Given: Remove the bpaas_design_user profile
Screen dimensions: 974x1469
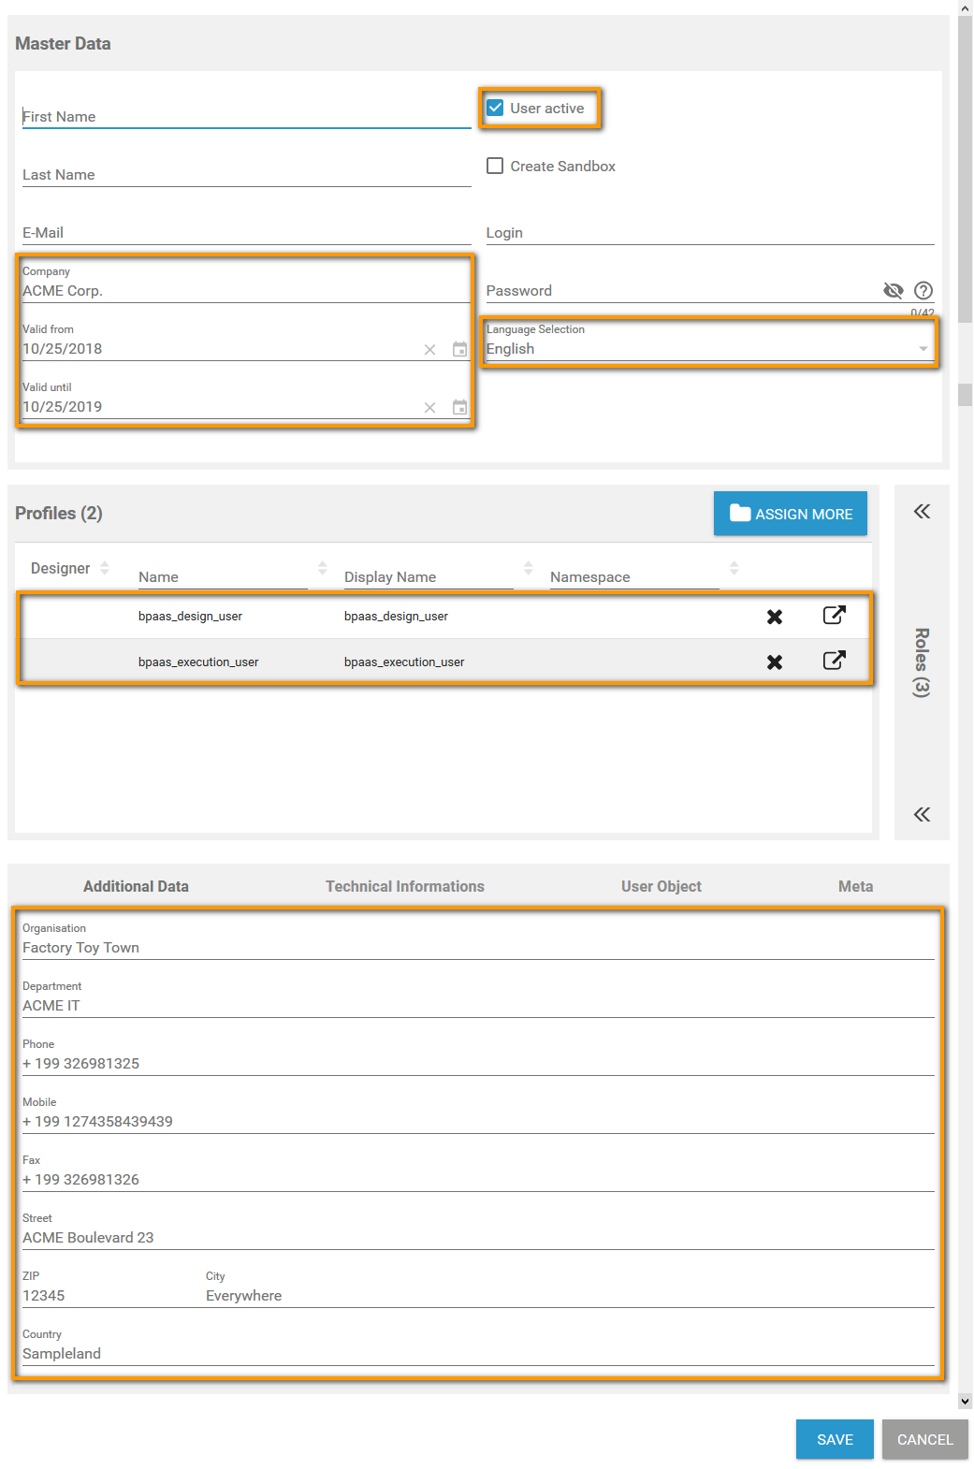Looking at the screenshot, I should click(775, 617).
